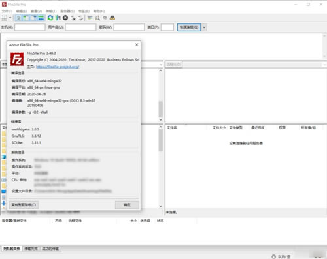Open the Site Manager icon
This screenshot has height=259, width=327.
(x=5, y=18)
